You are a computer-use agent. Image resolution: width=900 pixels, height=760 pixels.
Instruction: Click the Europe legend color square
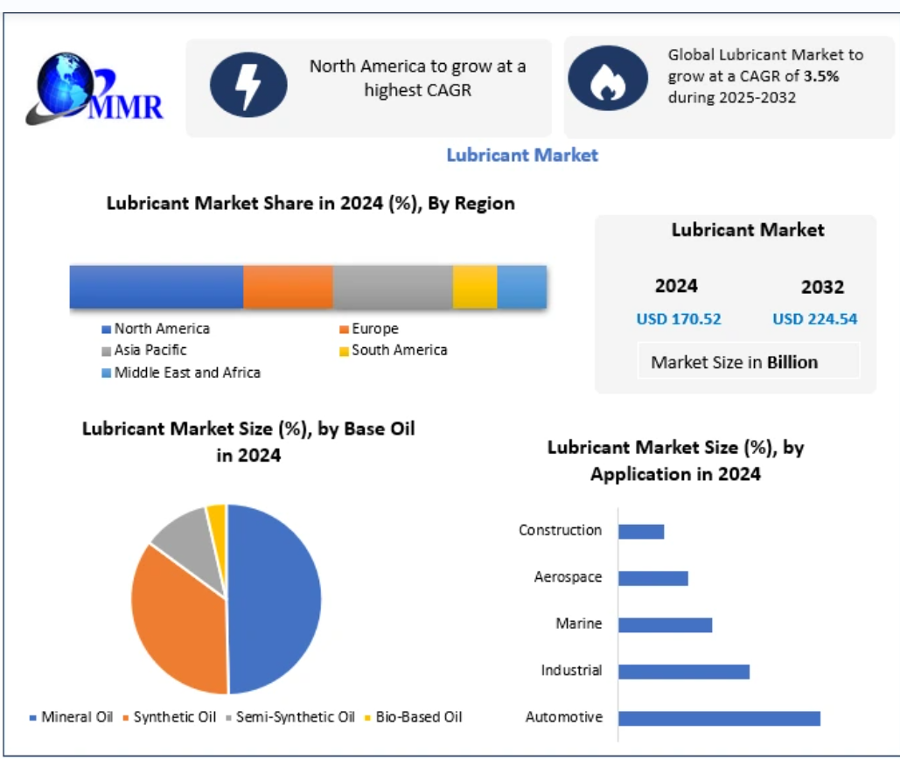point(345,330)
